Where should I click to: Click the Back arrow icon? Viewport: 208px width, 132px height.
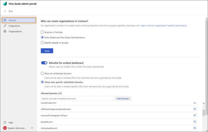pyautogui.click(x=5, y=11)
